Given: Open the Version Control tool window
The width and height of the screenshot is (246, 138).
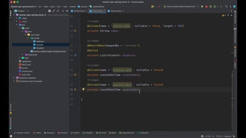Looking at the screenshot, I should (22, 133).
